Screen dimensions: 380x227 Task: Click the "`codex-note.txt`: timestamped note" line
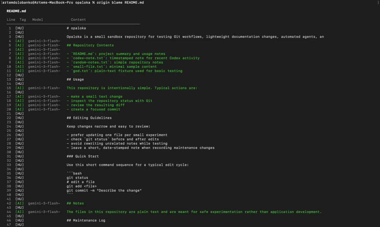point(133,58)
